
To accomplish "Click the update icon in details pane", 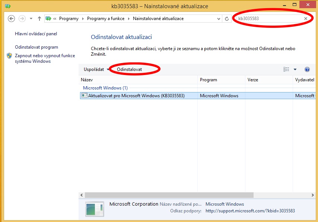I will coord(95,209).
